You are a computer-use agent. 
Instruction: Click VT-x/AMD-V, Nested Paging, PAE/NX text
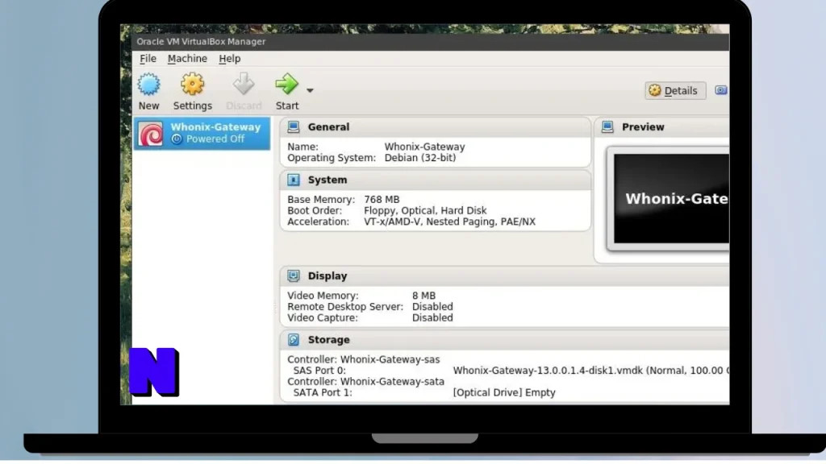[449, 222]
